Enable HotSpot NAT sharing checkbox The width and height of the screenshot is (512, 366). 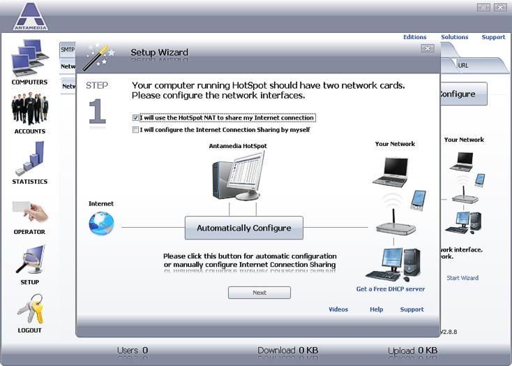(x=135, y=118)
